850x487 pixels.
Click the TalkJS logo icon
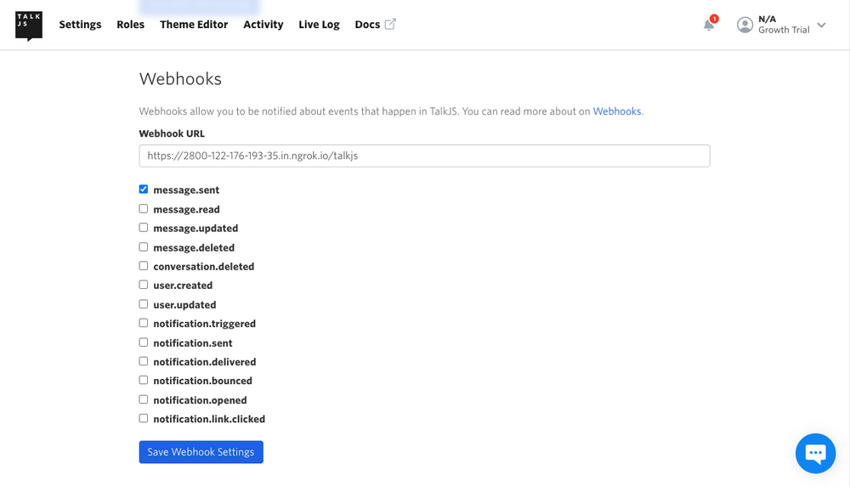click(29, 25)
